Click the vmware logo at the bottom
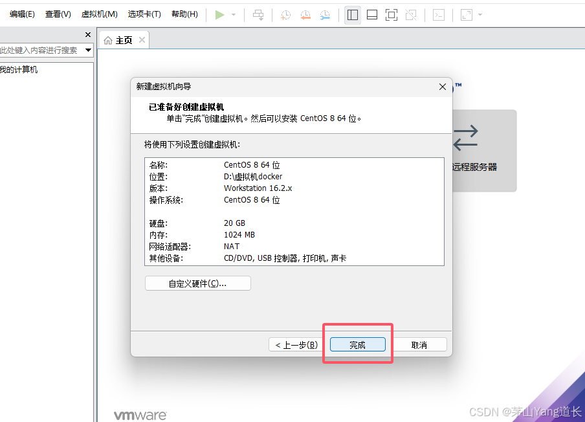The height and width of the screenshot is (422, 585). click(x=140, y=416)
